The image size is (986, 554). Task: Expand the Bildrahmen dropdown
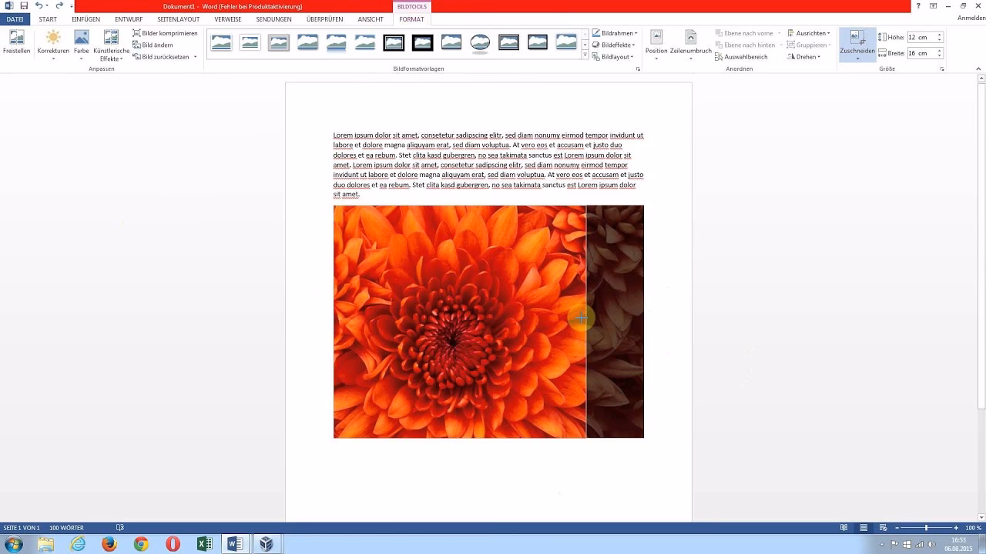[x=615, y=33]
